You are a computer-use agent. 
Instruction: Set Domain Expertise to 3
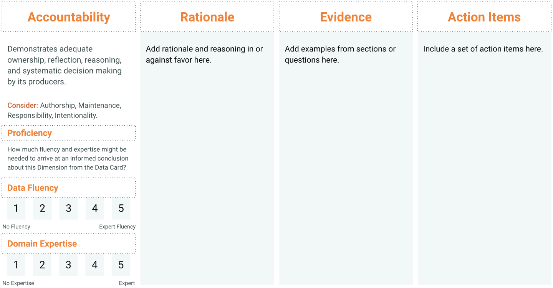coord(68,265)
